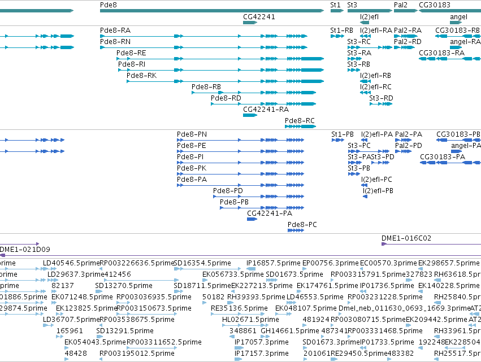Click transcript St1-RB

pyautogui.click(x=337, y=36)
